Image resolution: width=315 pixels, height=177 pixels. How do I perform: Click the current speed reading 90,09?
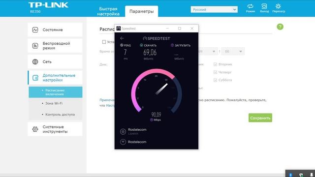point(156,115)
